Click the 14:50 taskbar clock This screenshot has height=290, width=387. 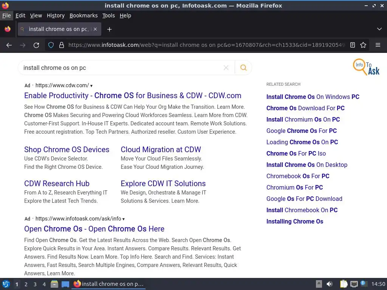[x=378, y=284]
